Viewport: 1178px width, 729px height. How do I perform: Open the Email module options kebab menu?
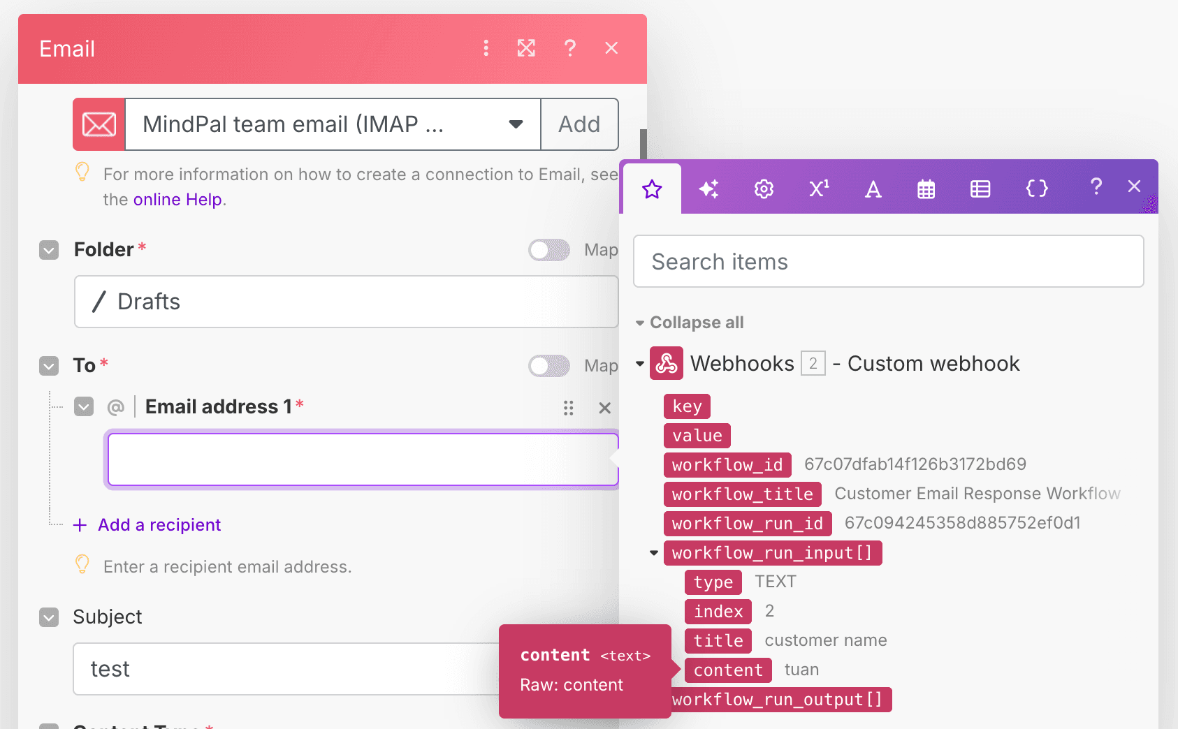click(x=486, y=47)
